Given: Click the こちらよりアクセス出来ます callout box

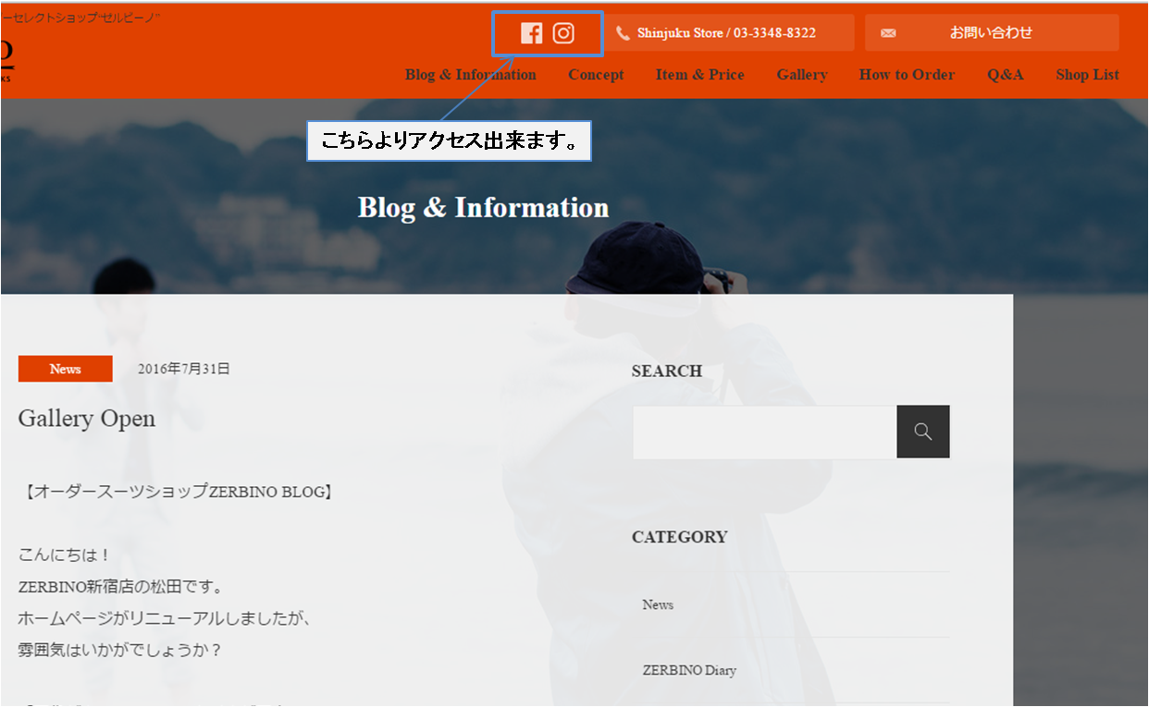Looking at the screenshot, I should coord(449,141).
